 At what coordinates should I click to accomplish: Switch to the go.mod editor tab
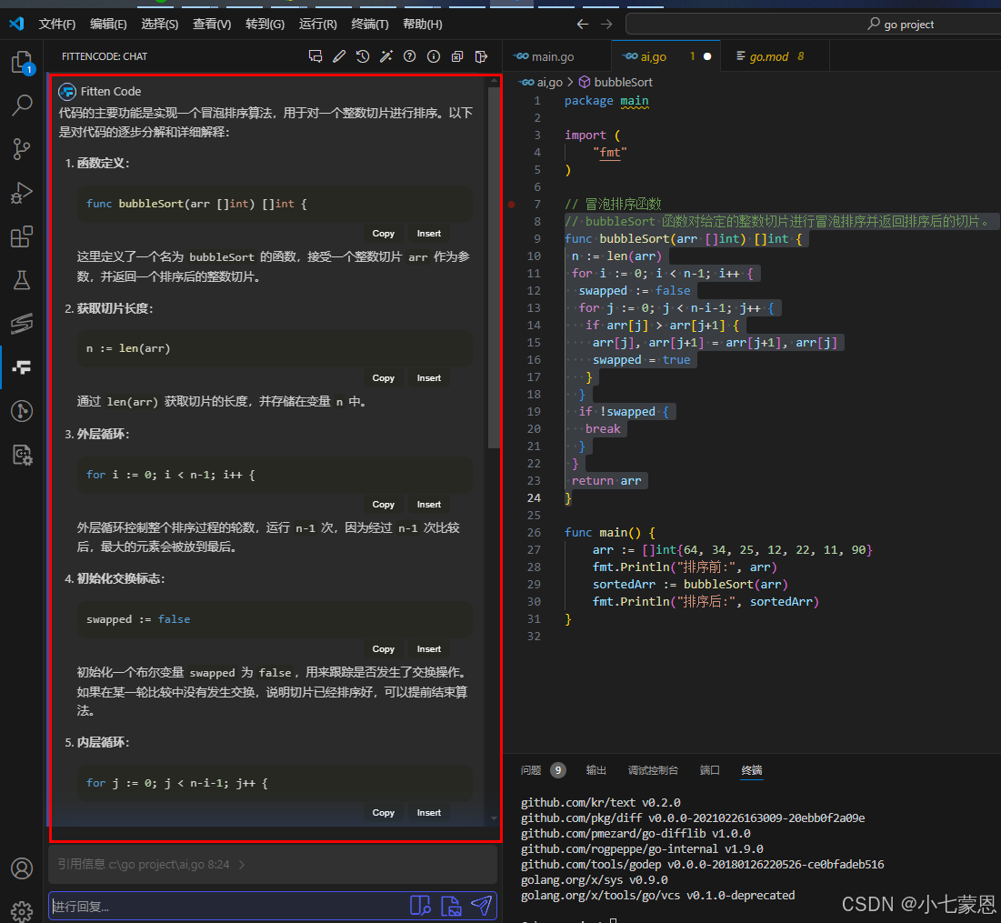click(768, 56)
